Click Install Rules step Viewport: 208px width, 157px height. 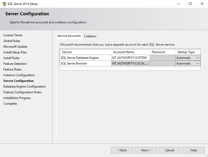11,58
